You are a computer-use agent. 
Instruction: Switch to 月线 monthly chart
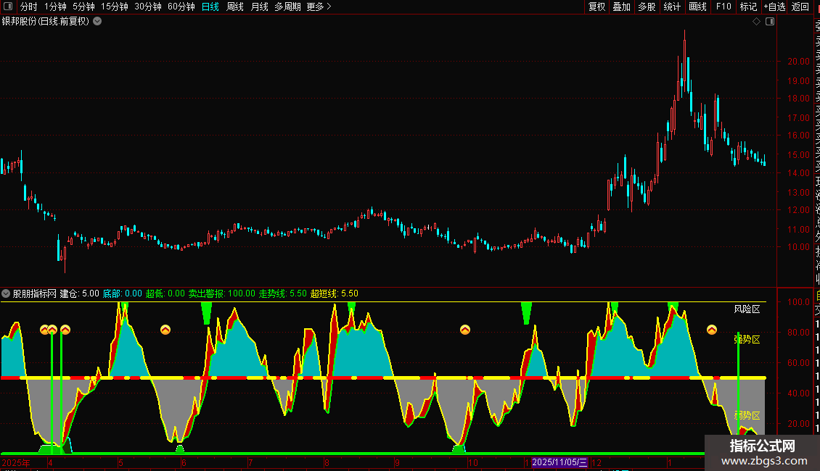[259, 7]
